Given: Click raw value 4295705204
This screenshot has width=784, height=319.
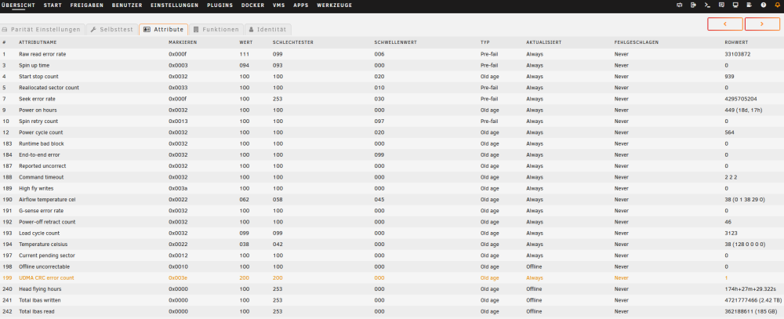Looking at the screenshot, I should point(741,99).
